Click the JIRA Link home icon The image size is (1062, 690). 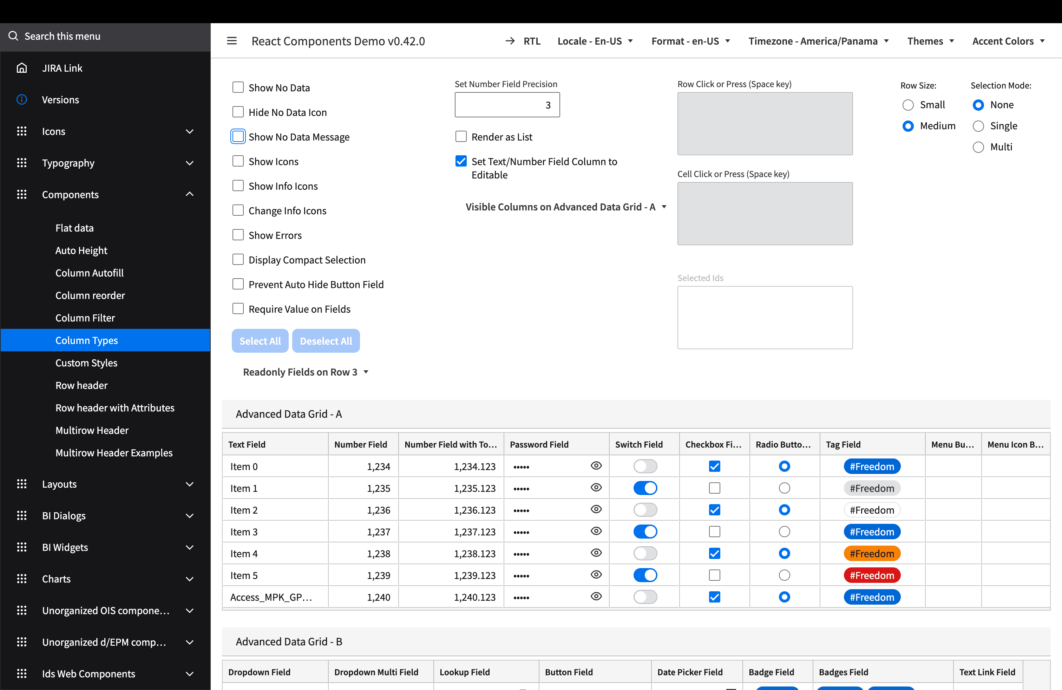pos(21,68)
